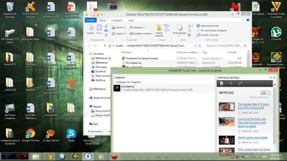
Task: Switch Noticias to large view toggle
Action: point(263,93)
